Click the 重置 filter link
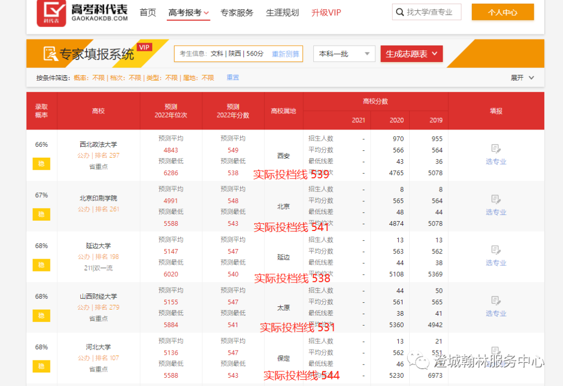This screenshot has height=386, width=563. coord(232,78)
